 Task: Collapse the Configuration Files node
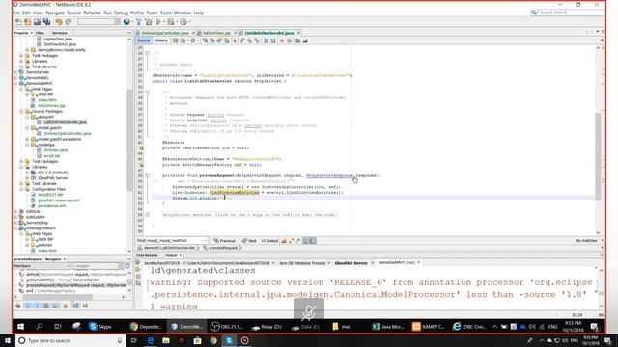(x=21, y=189)
